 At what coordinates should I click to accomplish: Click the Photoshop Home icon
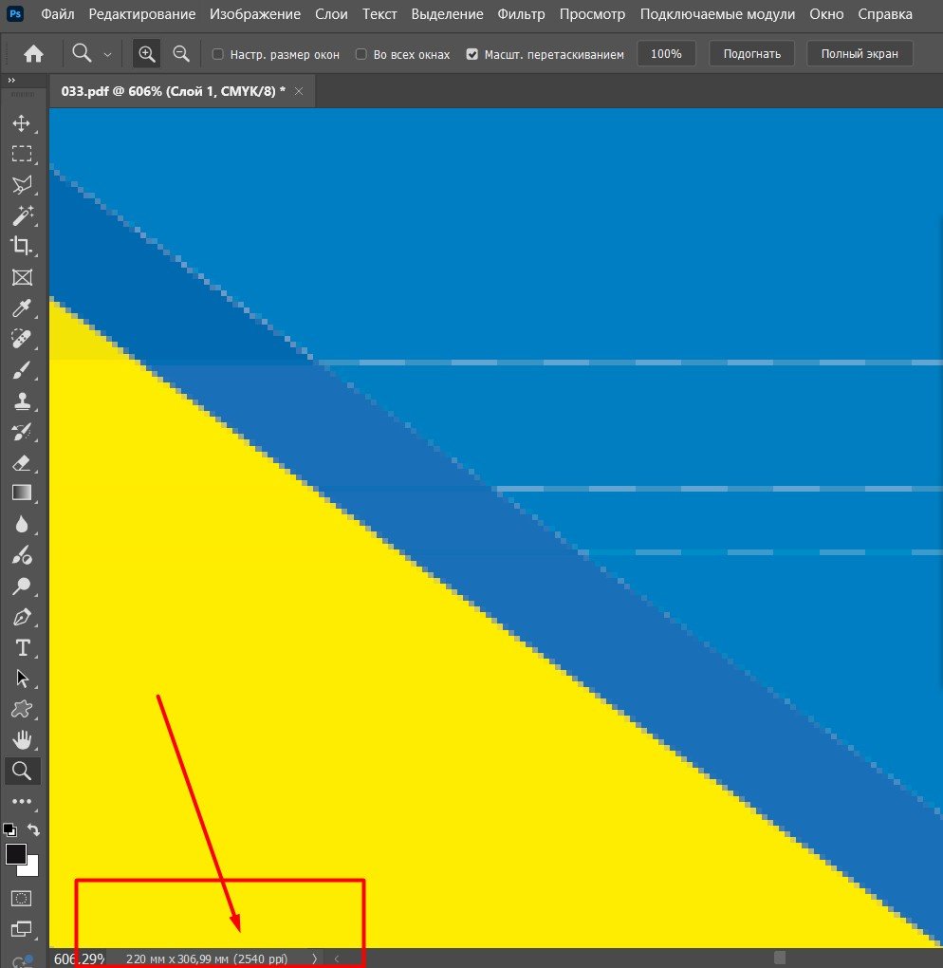click(33, 54)
